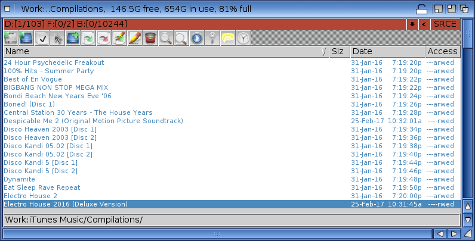The width and height of the screenshot is (475, 241).
Task: Sort by the Siz column header
Action: [x=340, y=52]
